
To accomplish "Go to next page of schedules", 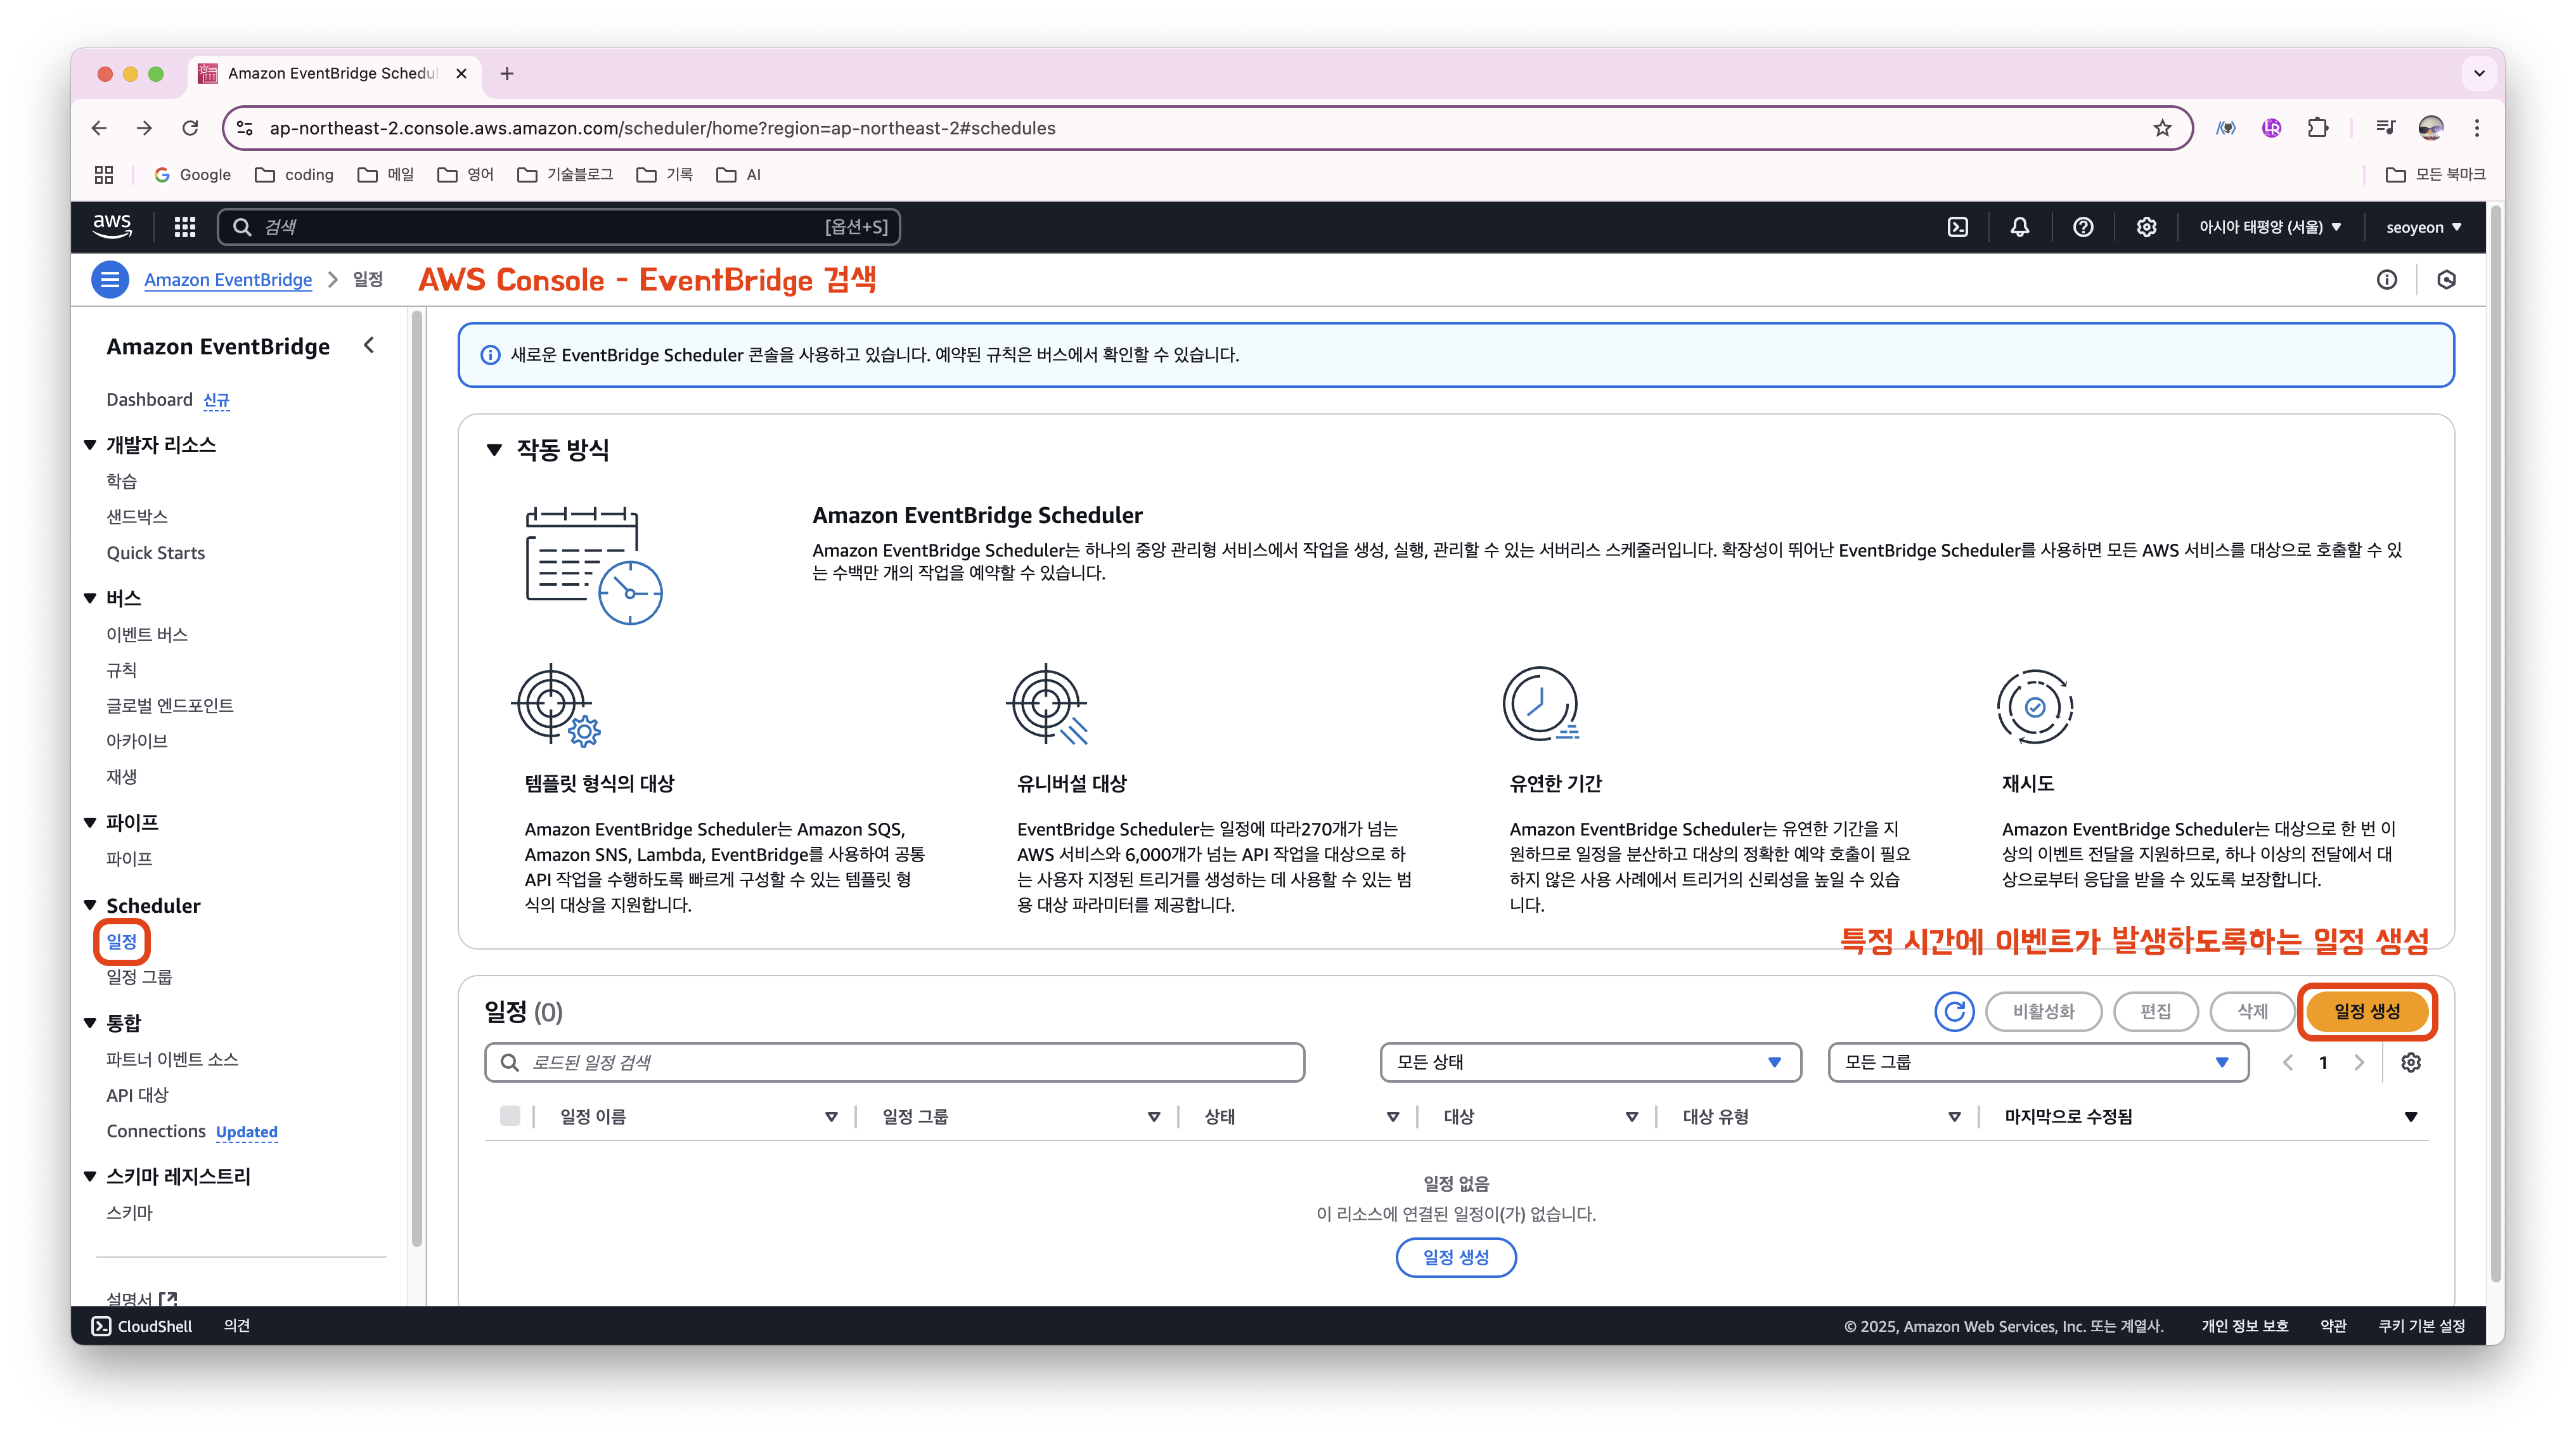I will tap(2359, 1062).
